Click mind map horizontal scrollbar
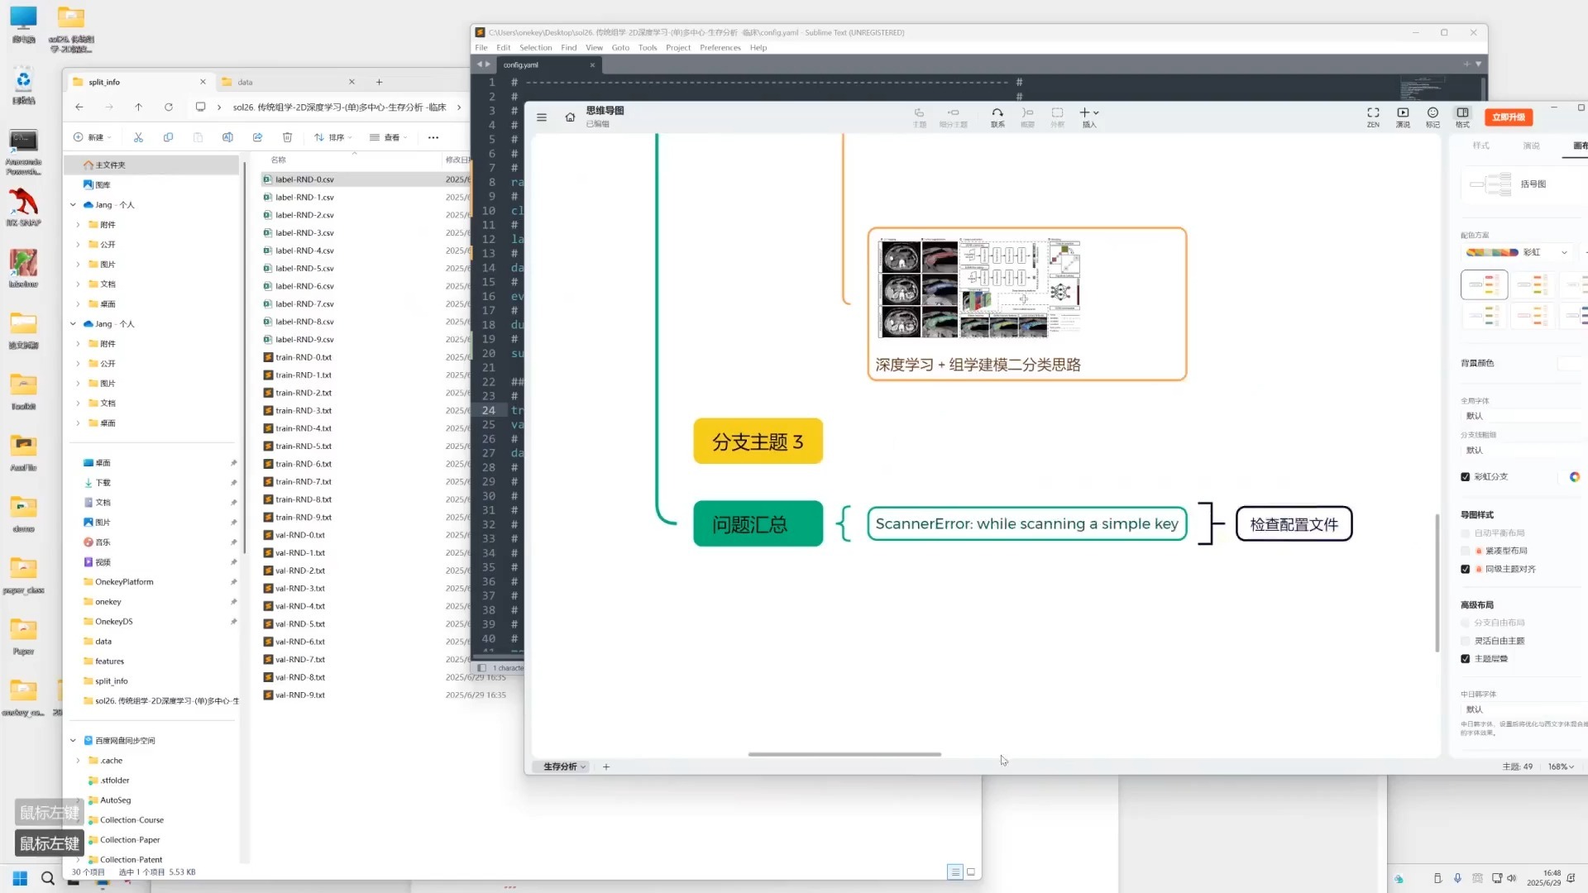This screenshot has width=1588, height=893. click(x=844, y=754)
